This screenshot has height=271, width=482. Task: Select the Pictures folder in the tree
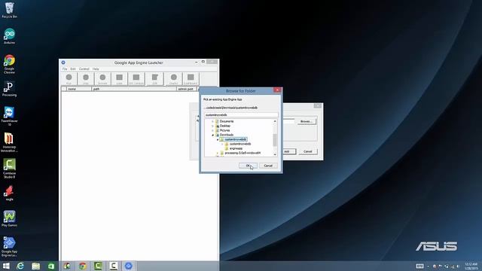point(224,130)
